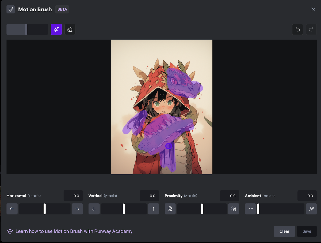This screenshot has height=243, width=321.
Task: Click the Ambient noise value field
Action: (x=307, y=196)
